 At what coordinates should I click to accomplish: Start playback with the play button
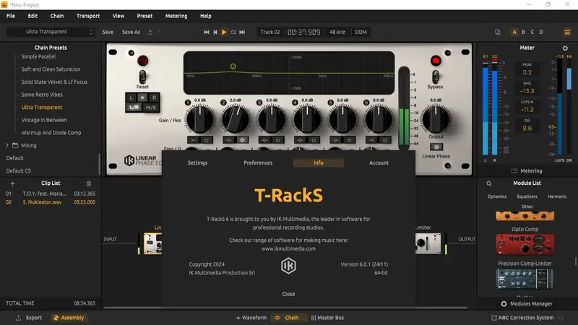[x=224, y=32]
